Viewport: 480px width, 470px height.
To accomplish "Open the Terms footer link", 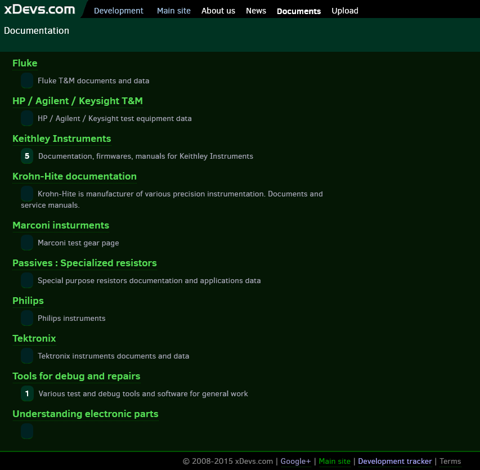I will coord(450,461).
